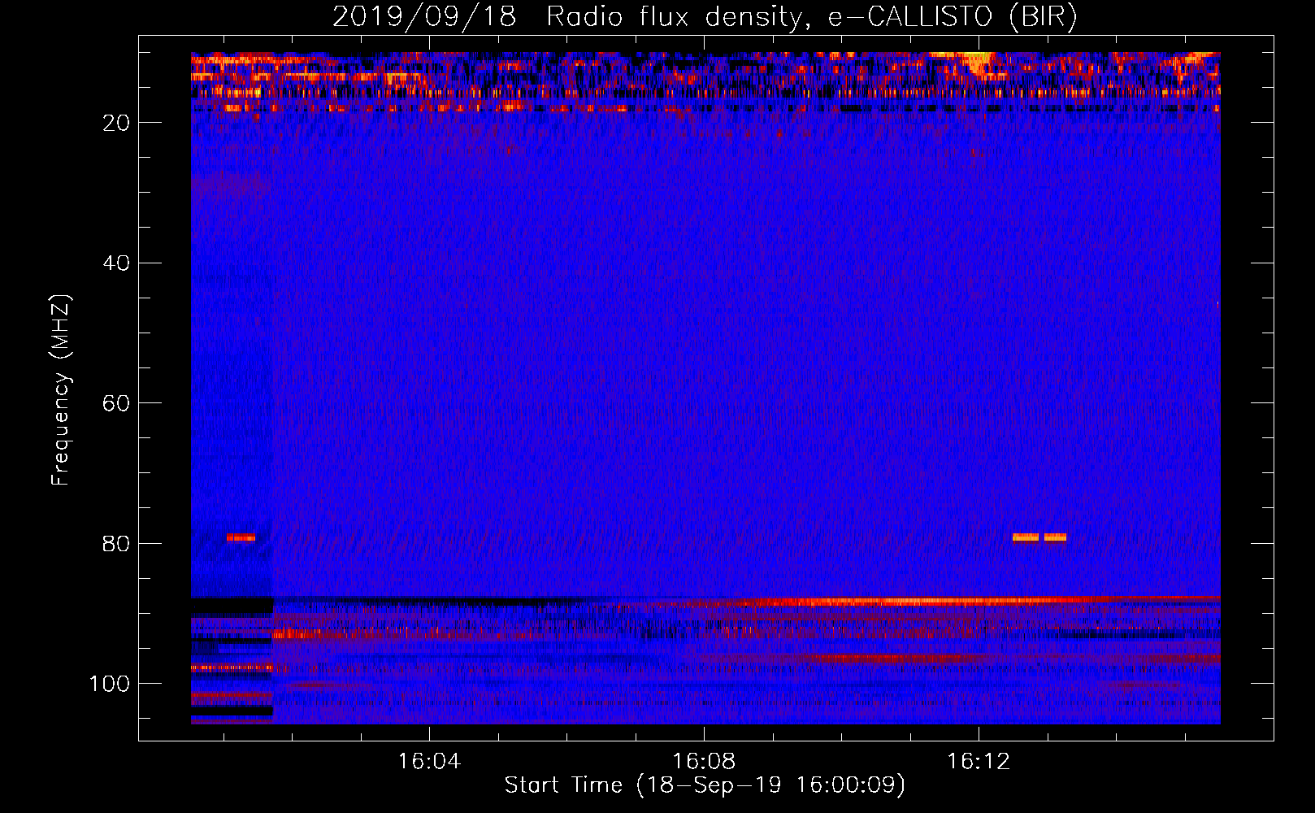Click the right yellow segment near 80 MHz after 16:12
The width and height of the screenshot is (1315, 813).
point(1055,537)
